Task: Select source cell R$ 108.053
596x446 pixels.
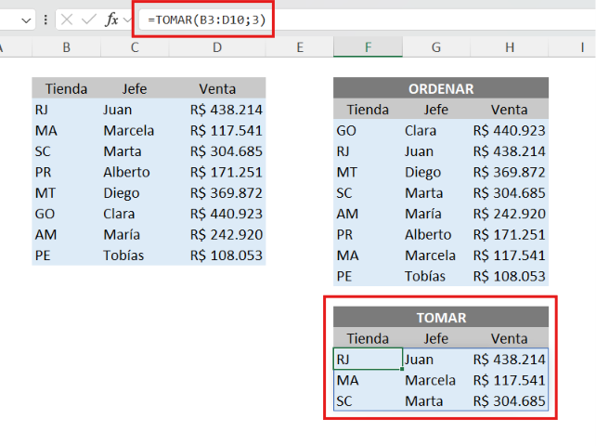Action: click(217, 255)
